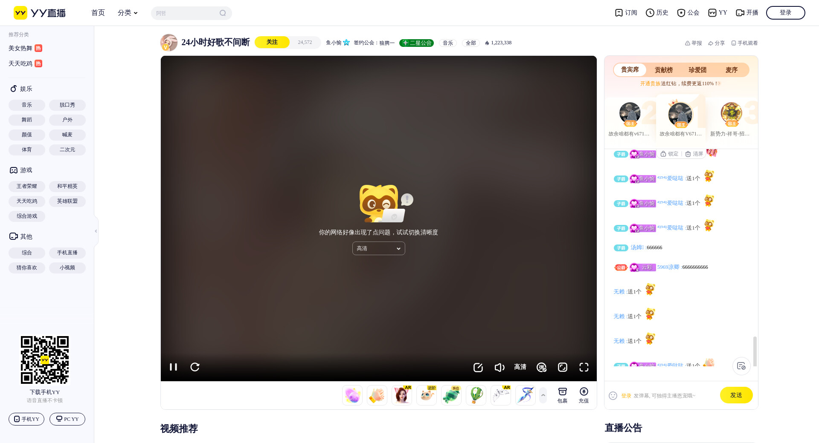Viewport: 819px width, 443px height.
Task: Open 公会 guild page
Action: click(x=688, y=13)
